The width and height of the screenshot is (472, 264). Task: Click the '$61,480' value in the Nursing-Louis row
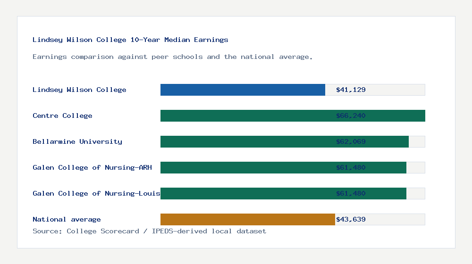[x=351, y=193]
